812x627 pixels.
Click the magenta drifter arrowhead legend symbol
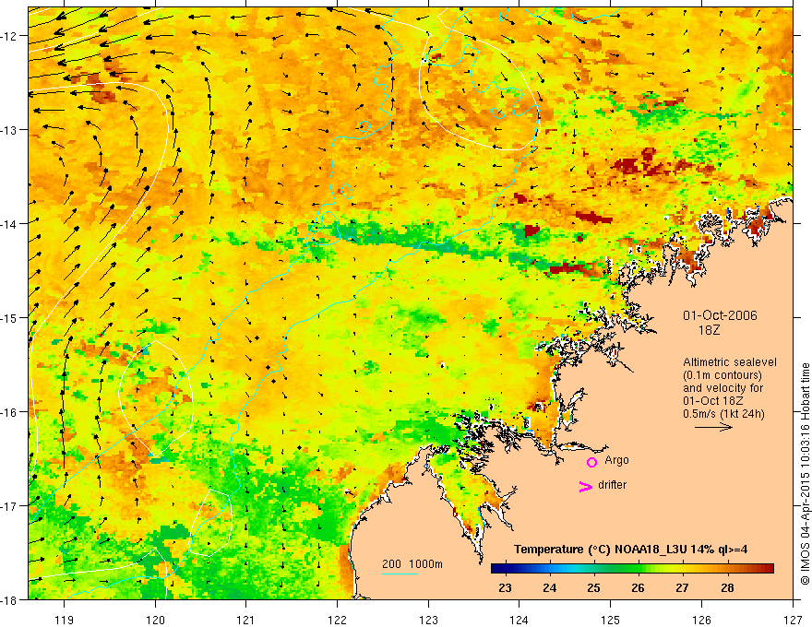click(x=585, y=486)
